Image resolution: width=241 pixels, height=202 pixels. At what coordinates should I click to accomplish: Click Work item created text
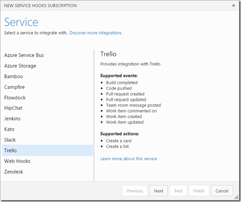click(124, 116)
